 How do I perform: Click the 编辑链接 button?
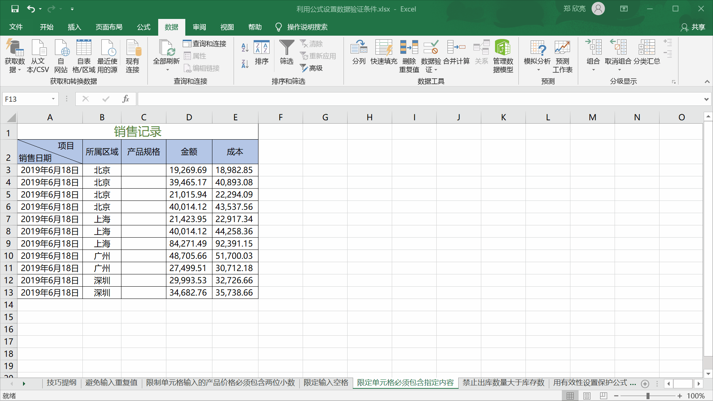[202, 68]
